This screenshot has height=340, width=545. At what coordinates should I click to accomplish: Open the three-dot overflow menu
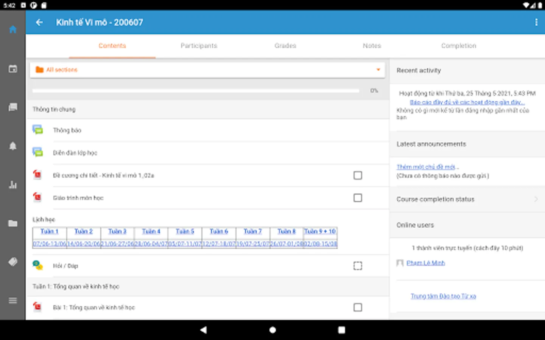pos(536,22)
